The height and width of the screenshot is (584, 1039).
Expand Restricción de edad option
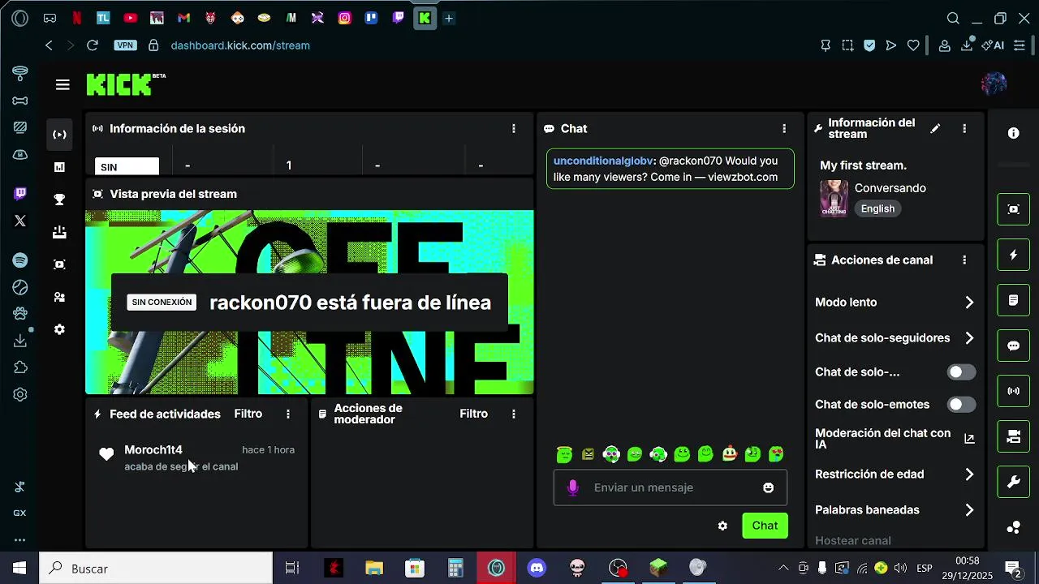pyautogui.click(x=895, y=474)
